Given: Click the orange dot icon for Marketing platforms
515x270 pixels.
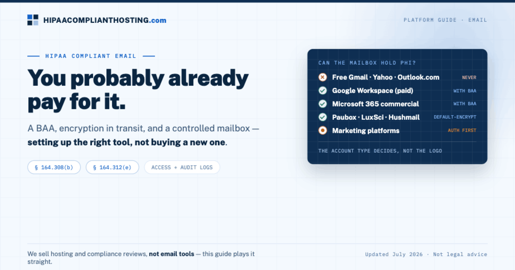Looking at the screenshot, I should (x=323, y=131).
